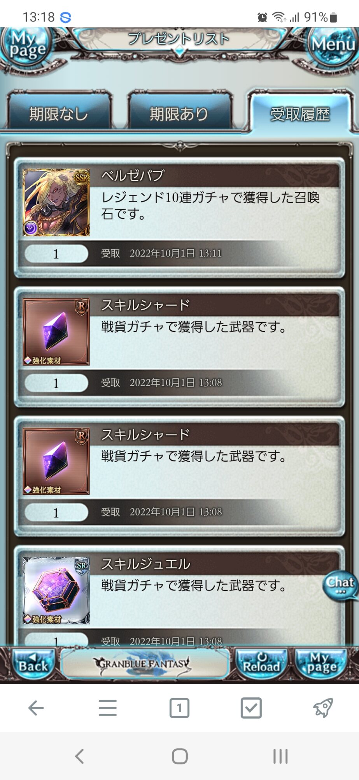Tap the browser checkmark icon
The width and height of the screenshot is (359, 780).
pos(251,707)
